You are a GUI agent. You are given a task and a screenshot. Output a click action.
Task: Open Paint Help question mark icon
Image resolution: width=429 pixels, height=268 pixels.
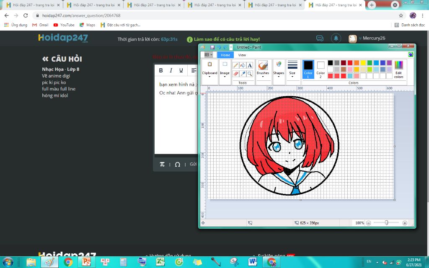click(411, 55)
